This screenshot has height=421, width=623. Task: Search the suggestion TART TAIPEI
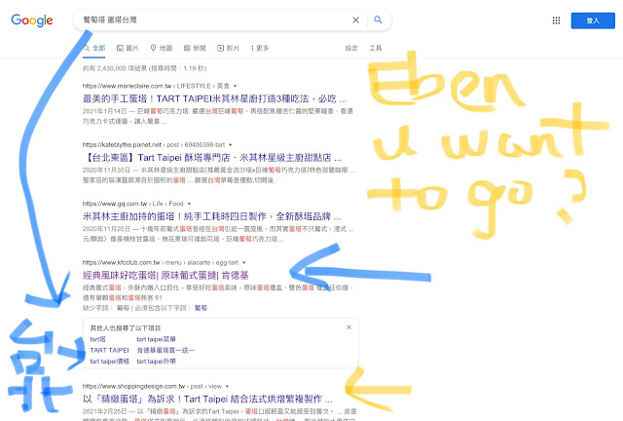point(109,350)
